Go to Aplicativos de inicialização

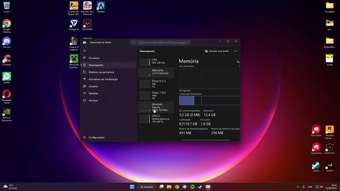click(108, 79)
